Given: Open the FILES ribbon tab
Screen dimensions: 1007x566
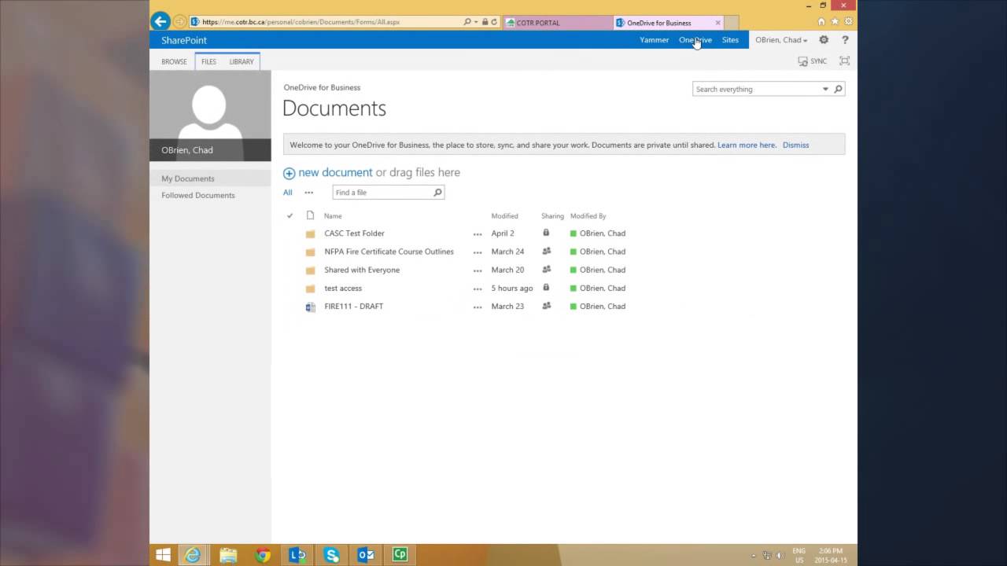Looking at the screenshot, I should [x=208, y=61].
